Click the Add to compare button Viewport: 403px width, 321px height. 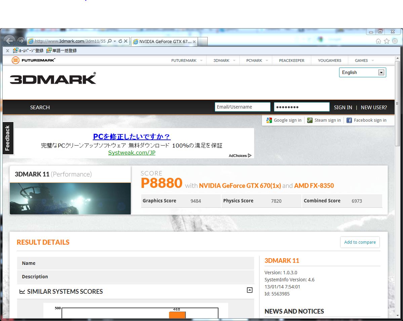[x=360, y=242]
